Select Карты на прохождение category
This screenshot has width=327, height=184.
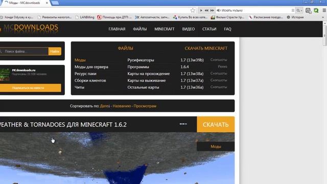click(x=149, y=74)
